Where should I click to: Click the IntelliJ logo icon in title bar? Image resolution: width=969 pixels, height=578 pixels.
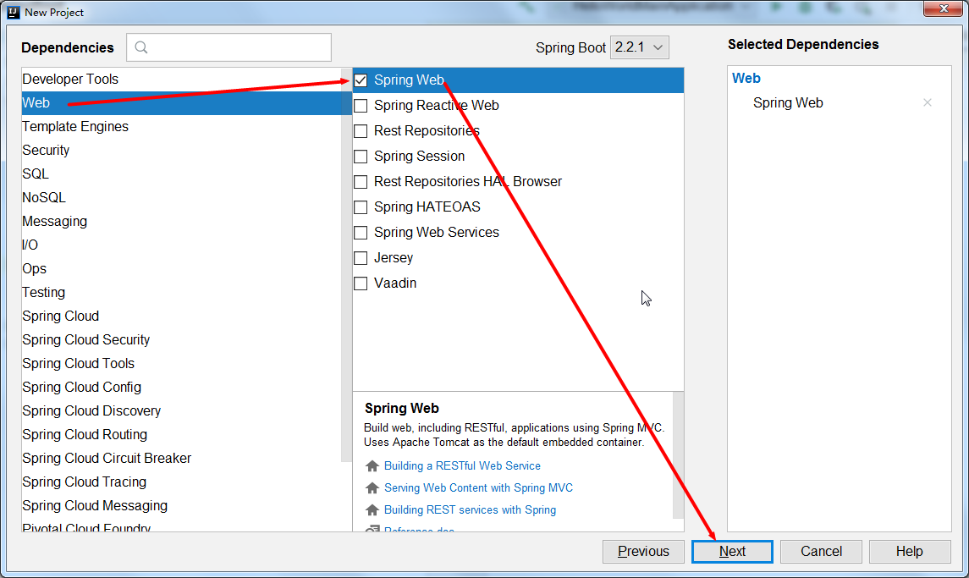point(13,12)
